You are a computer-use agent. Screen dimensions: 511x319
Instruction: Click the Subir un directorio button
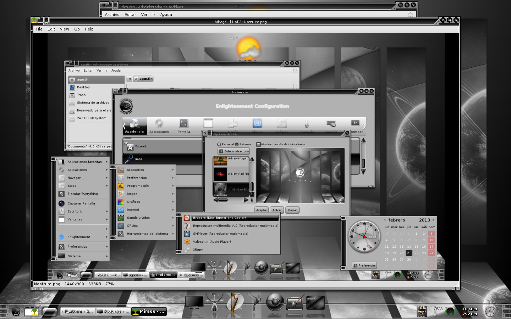coord(233,151)
